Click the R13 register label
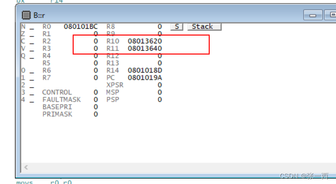 pyautogui.click(x=113, y=63)
